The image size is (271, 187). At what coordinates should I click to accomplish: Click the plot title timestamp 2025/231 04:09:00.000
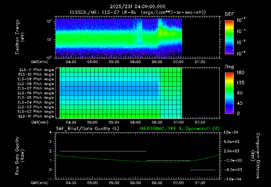click(138, 7)
